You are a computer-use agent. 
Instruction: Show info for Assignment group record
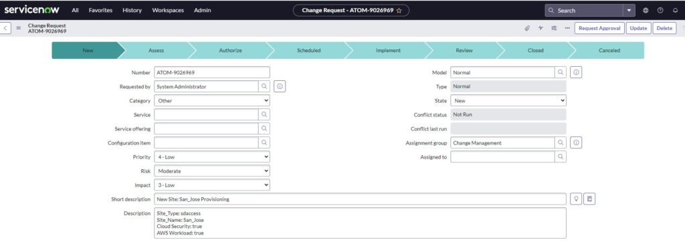tap(576, 143)
